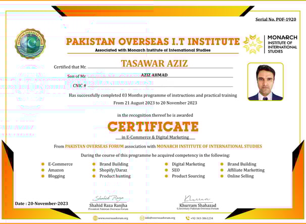Click 'Brand Building' listed above Shopify/Daraz
306x224 pixels.
point(114,164)
